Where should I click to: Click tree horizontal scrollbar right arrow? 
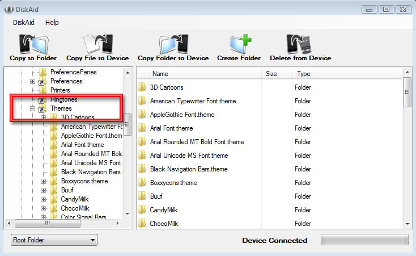point(117,223)
